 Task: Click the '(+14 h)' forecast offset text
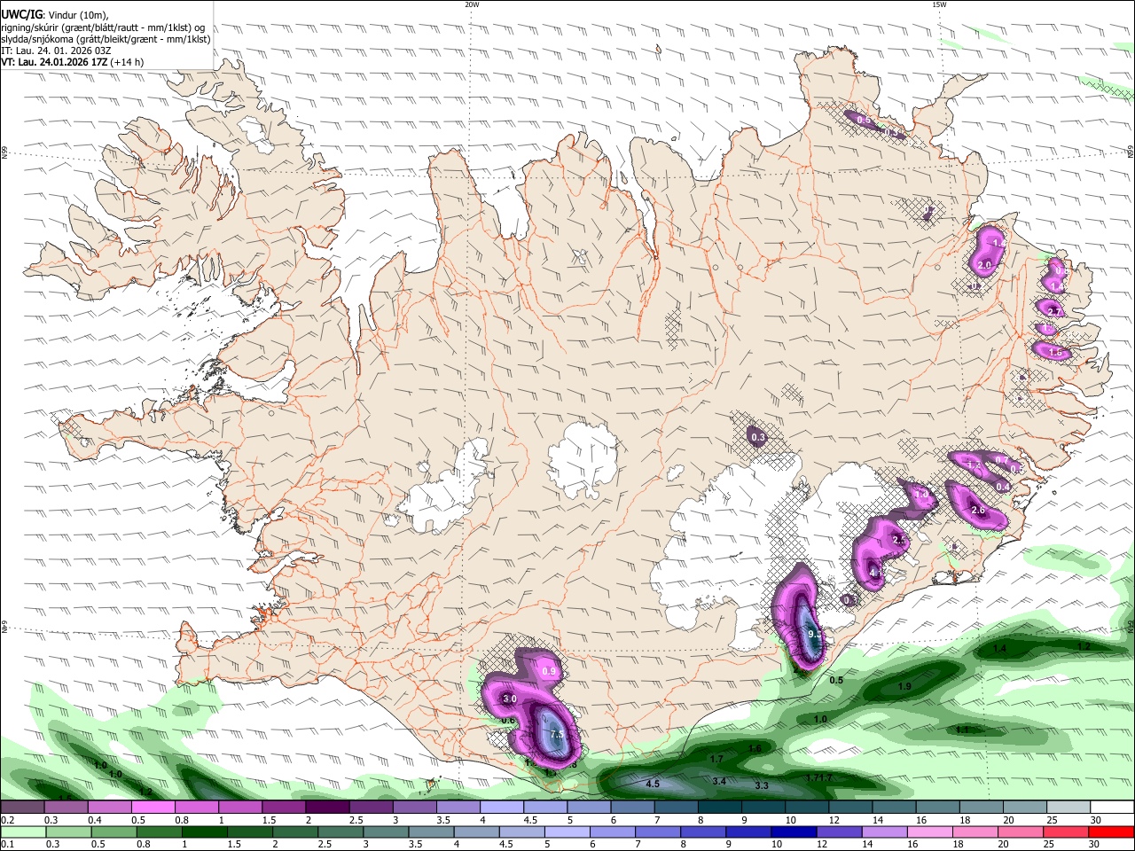[128, 62]
